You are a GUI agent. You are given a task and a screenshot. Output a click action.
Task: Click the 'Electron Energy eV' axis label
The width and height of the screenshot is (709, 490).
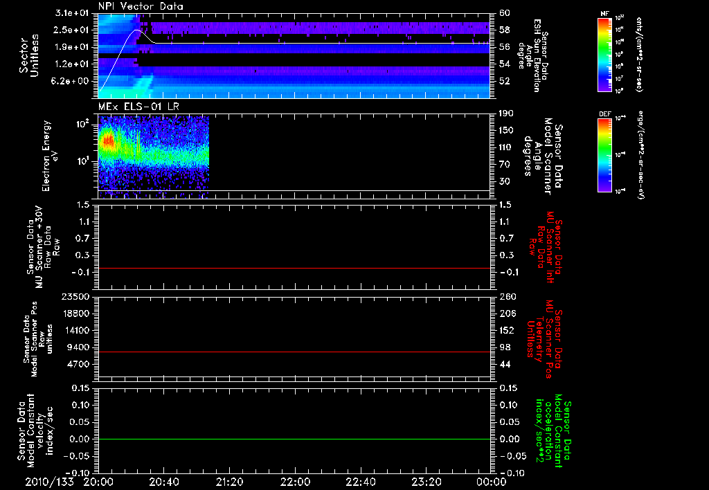pyautogui.click(x=49, y=156)
